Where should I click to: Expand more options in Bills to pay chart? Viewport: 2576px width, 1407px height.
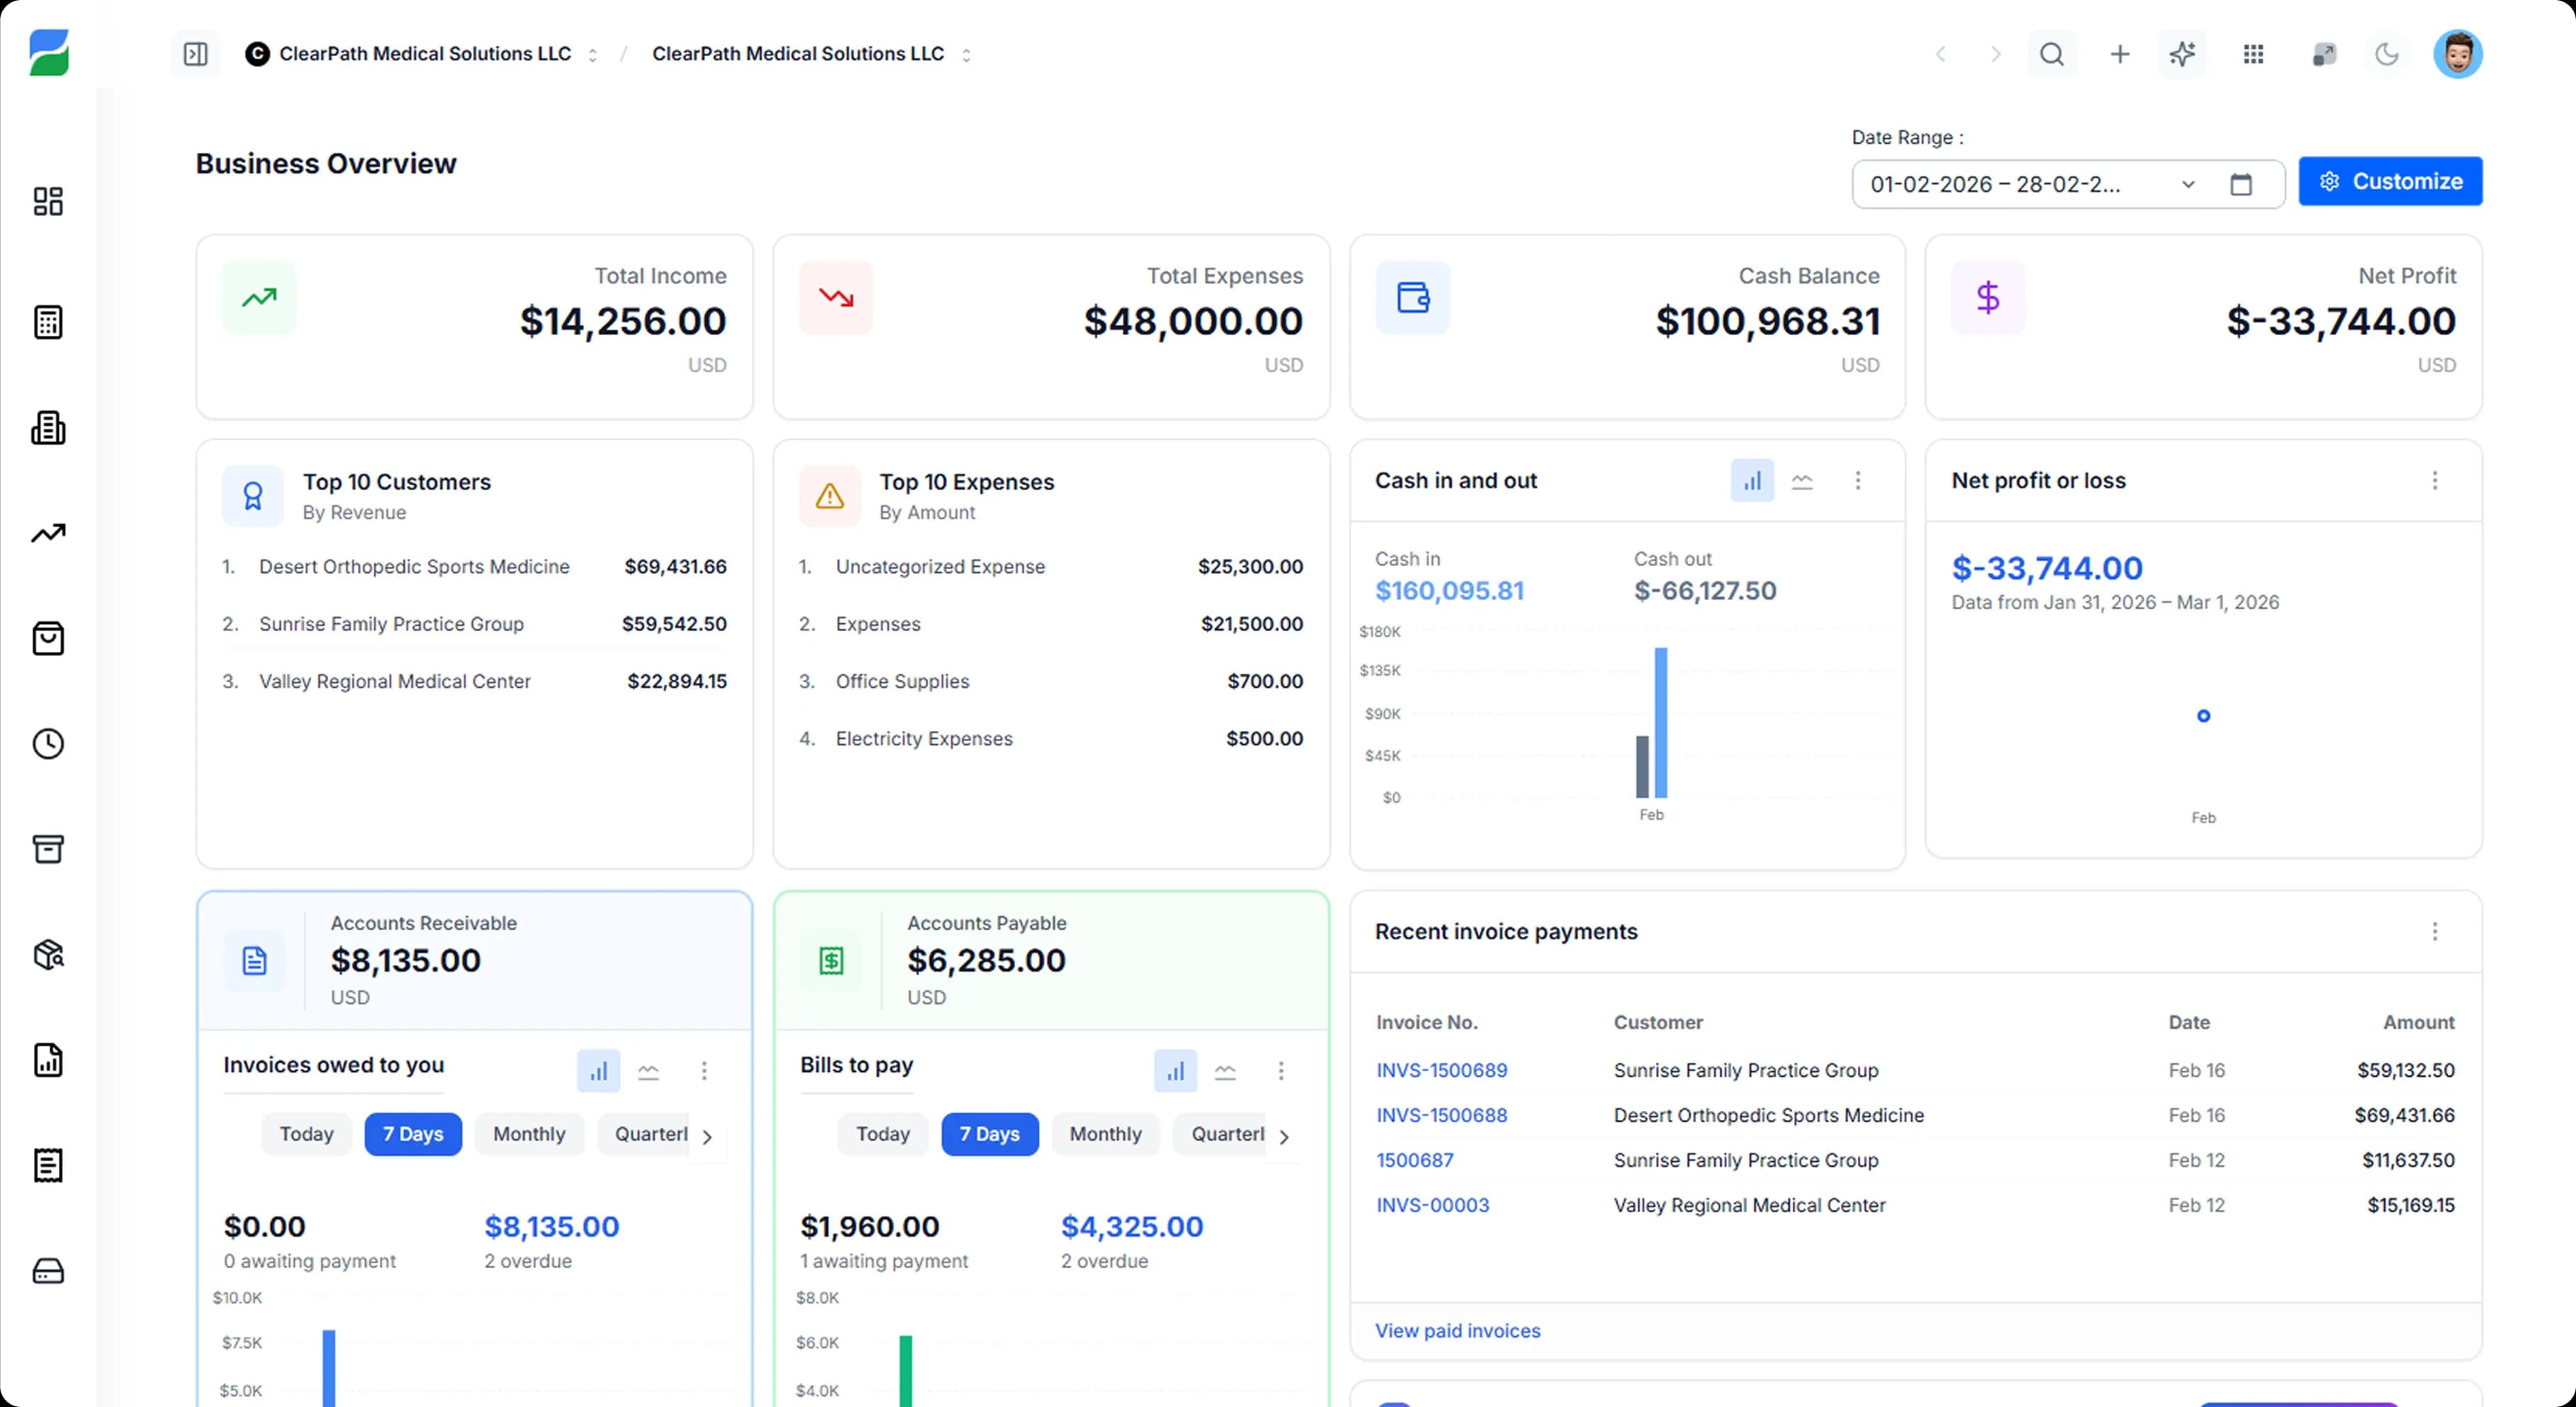click(x=1281, y=1070)
